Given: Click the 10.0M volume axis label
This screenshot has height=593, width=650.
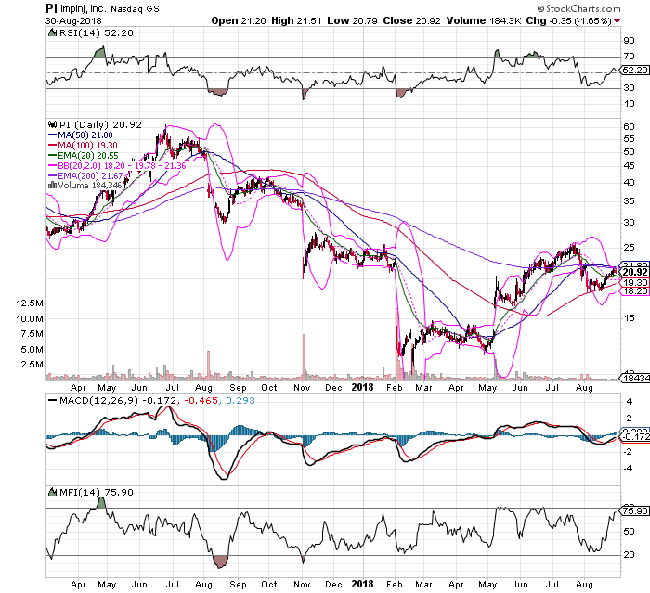Looking at the screenshot, I should point(30,319).
